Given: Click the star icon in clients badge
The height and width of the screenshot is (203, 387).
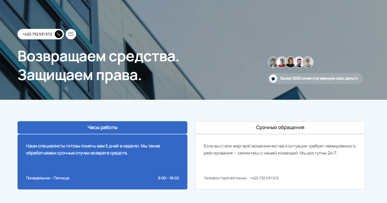Looking at the screenshot, I should pyautogui.click(x=273, y=78).
